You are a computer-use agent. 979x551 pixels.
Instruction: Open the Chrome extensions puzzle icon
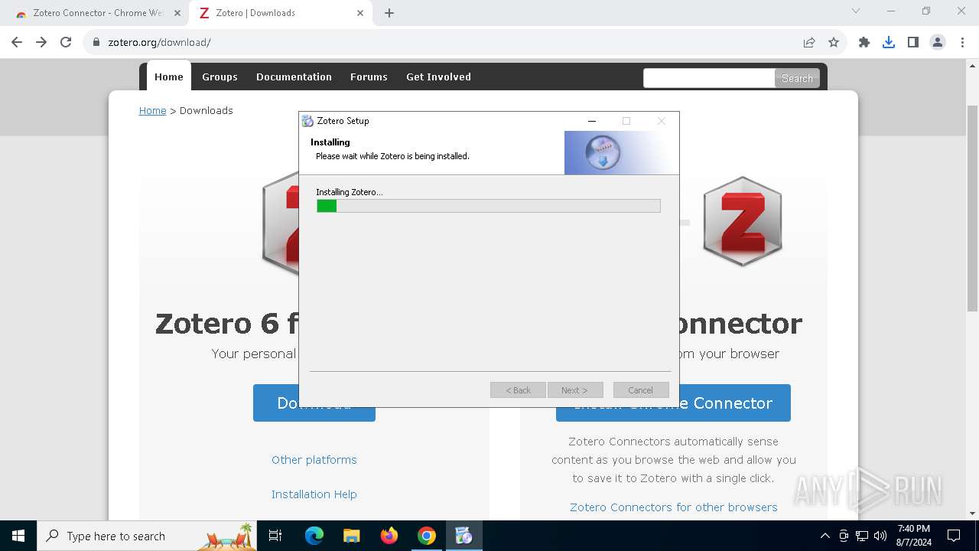(x=864, y=42)
